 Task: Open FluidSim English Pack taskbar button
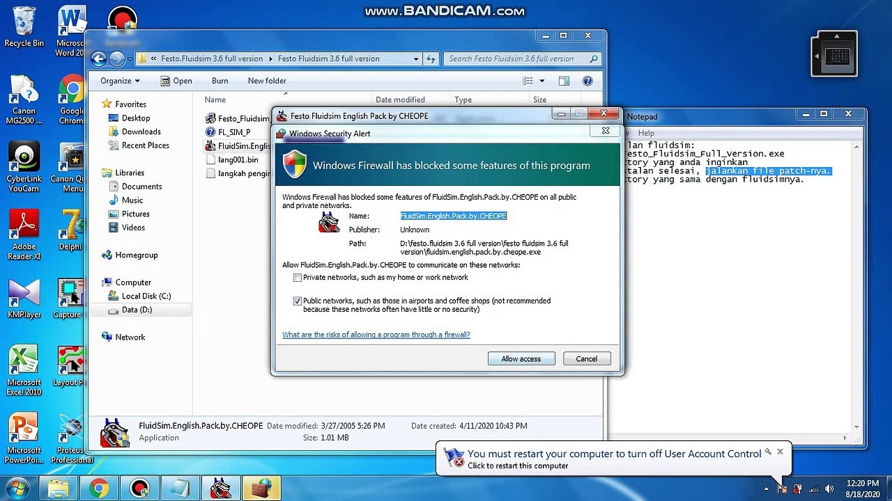220,488
